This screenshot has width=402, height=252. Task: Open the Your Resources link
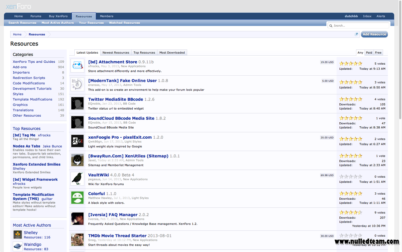(x=91, y=23)
